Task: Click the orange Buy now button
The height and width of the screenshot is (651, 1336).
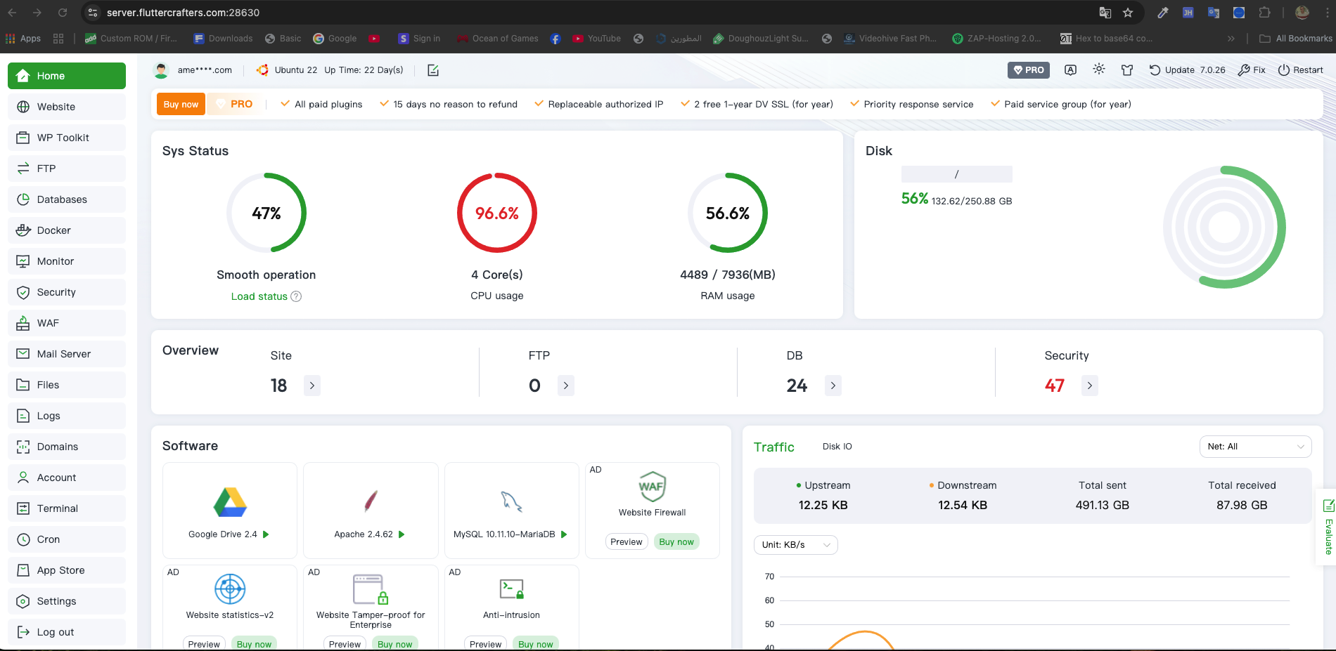Action: [x=181, y=104]
